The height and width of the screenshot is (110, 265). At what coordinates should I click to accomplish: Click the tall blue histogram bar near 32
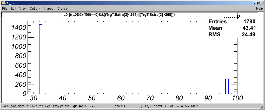(41, 59)
